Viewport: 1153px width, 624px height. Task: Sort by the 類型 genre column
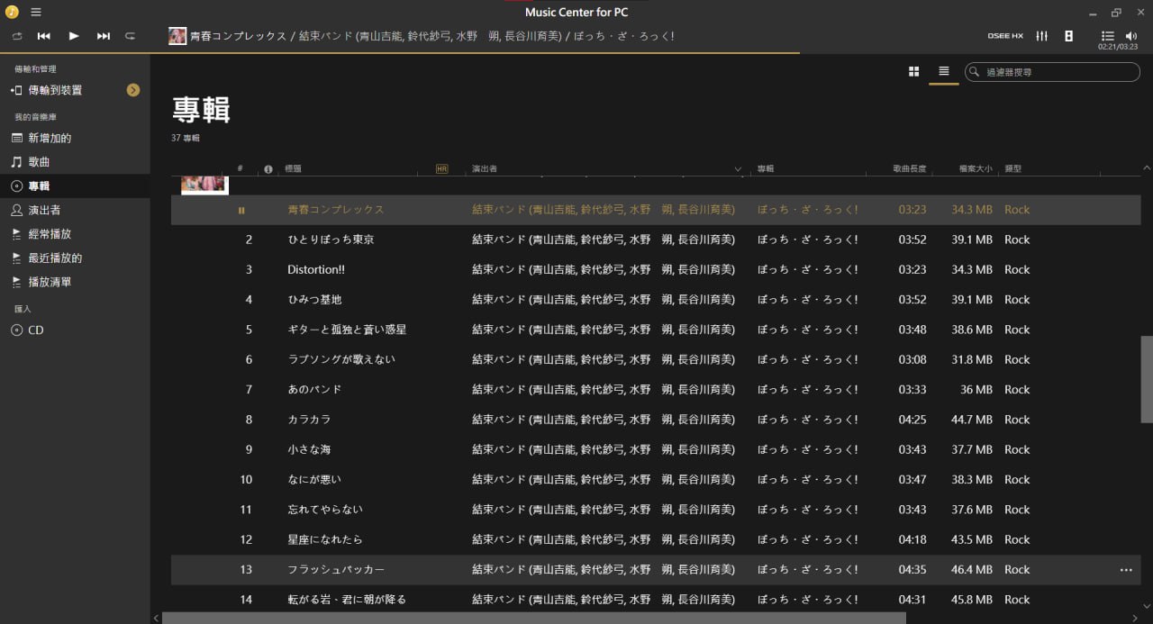[x=1013, y=168]
